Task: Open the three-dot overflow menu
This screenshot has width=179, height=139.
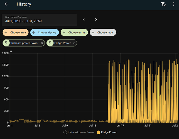Action: click(174, 4)
